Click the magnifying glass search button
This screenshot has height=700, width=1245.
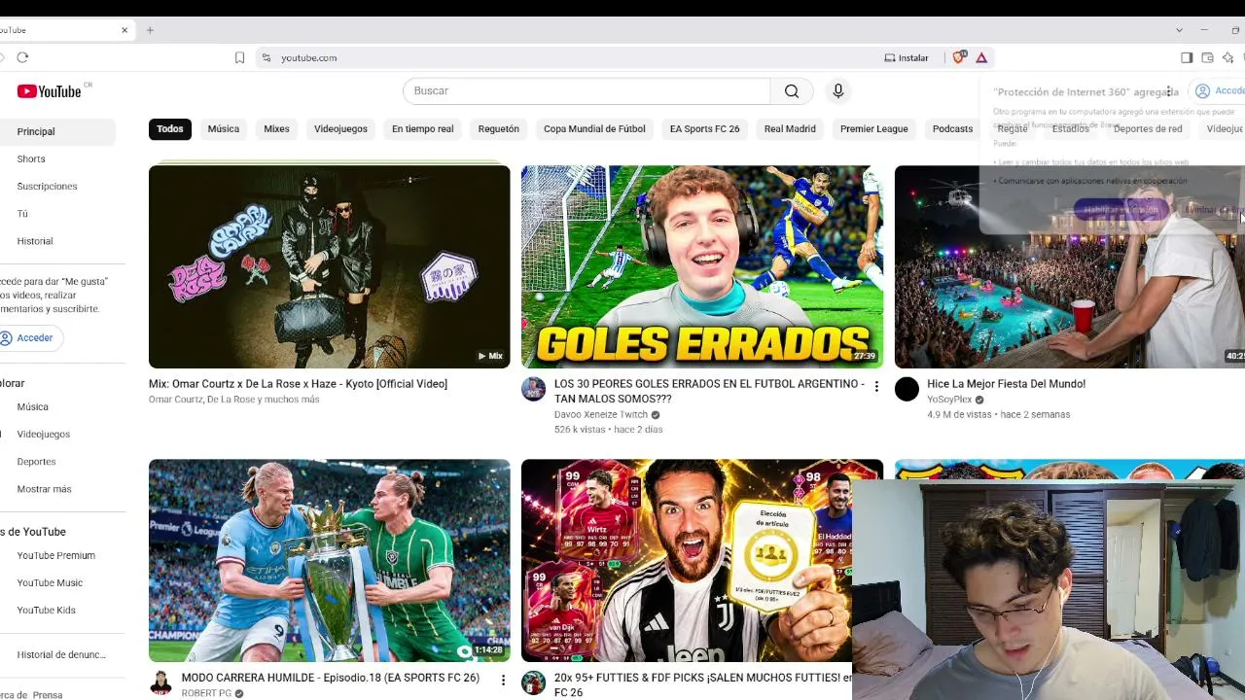(x=792, y=90)
